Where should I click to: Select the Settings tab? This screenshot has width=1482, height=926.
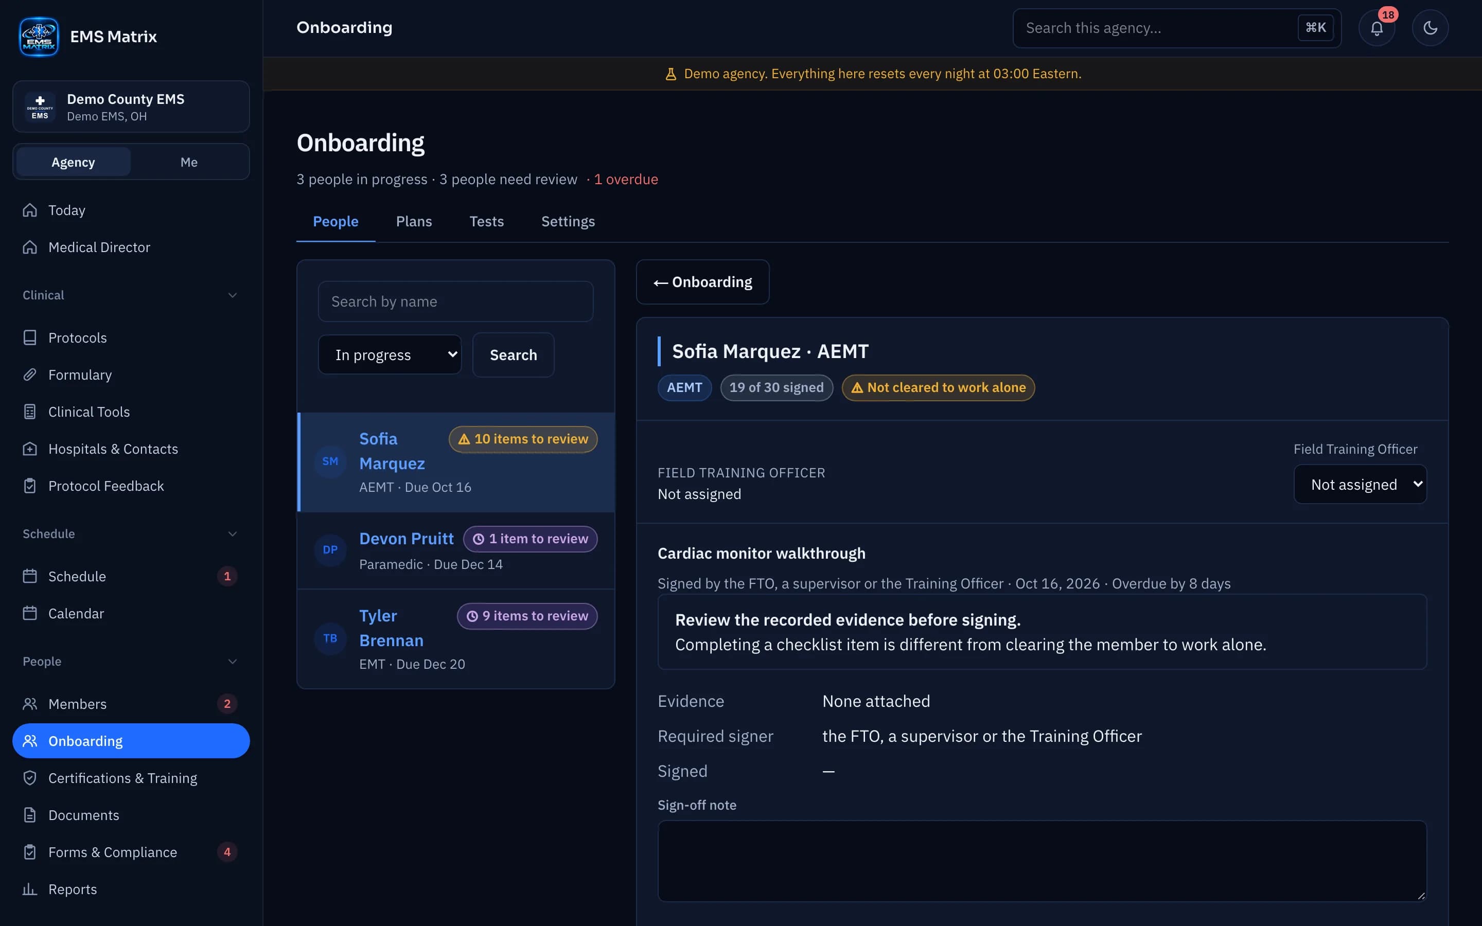pyautogui.click(x=568, y=222)
